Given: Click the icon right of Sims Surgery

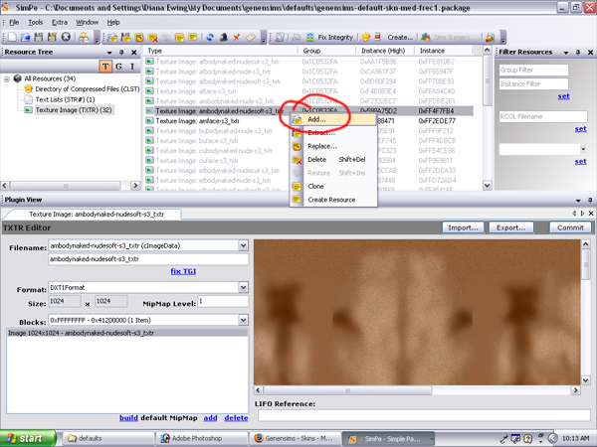Looking at the screenshot, I should tap(490, 38).
